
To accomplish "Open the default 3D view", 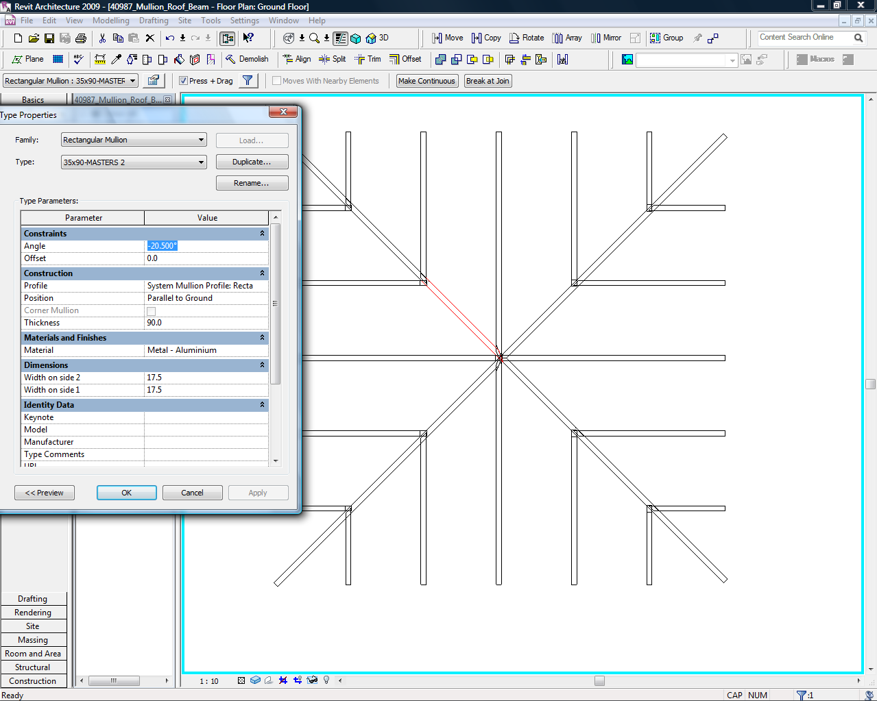I will (376, 38).
